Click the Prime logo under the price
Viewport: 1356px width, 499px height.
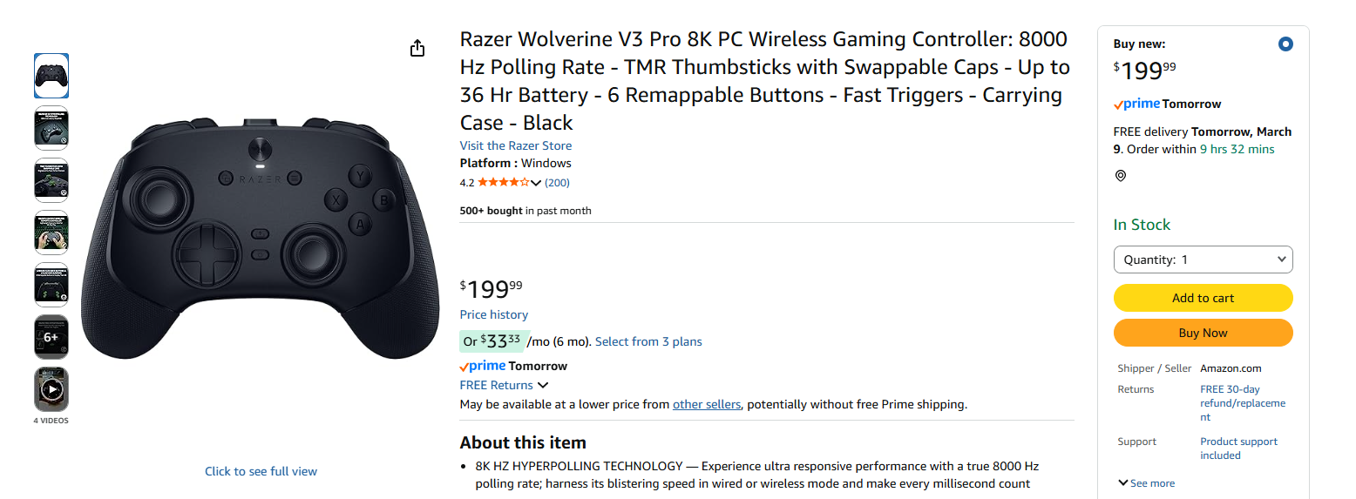pos(482,367)
